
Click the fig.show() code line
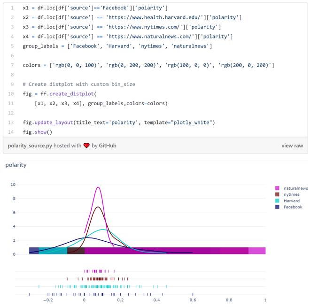pyautogui.click(x=38, y=132)
